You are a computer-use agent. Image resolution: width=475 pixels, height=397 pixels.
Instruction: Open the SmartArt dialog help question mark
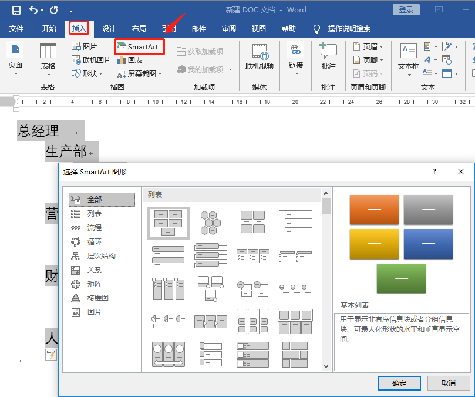434,171
